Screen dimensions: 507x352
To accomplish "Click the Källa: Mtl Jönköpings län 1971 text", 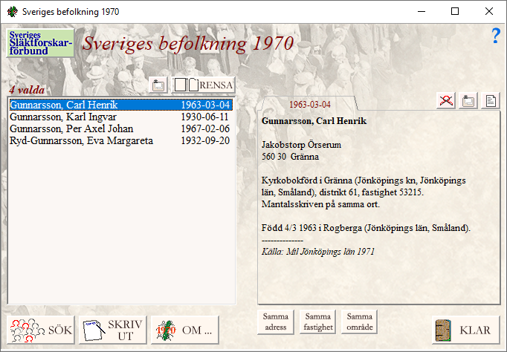I will point(318,252).
